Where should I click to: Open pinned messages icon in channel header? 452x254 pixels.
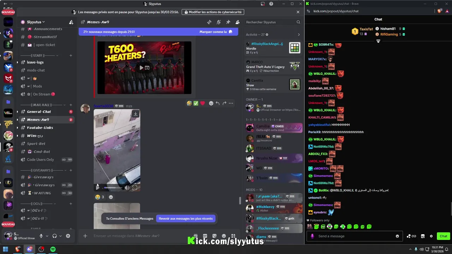[228, 22]
